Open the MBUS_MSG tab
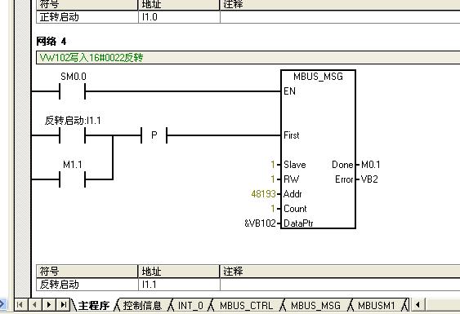 pos(315,306)
